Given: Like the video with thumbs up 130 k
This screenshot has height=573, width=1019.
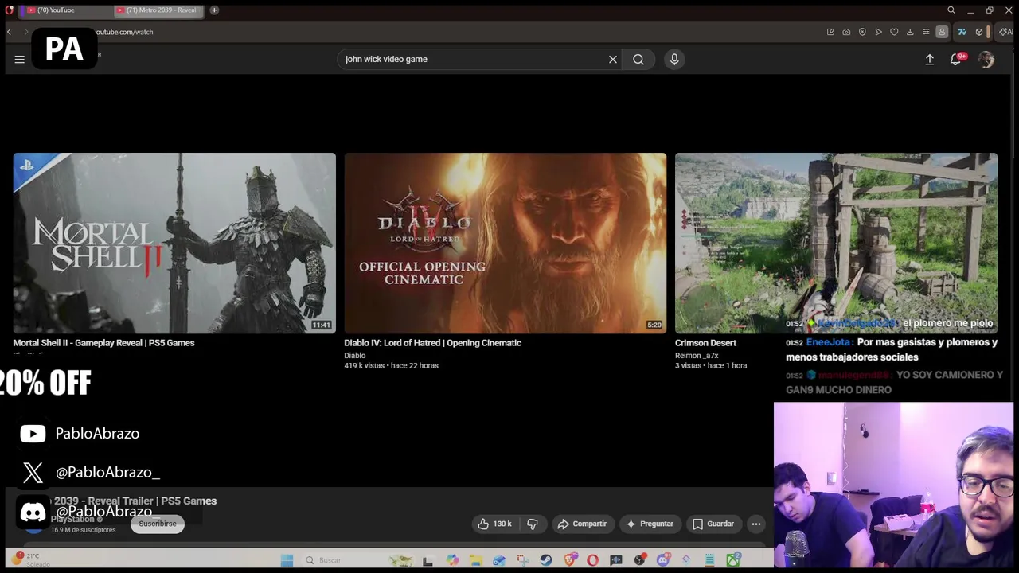Looking at the screenshot, I should [x=494, y=524].
